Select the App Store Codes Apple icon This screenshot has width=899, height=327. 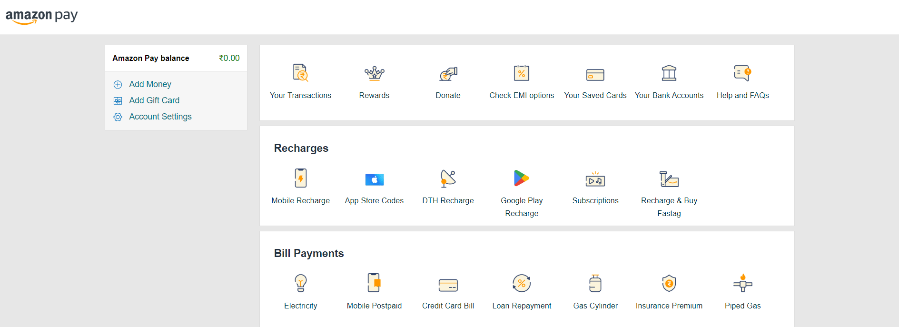[375, 179]
